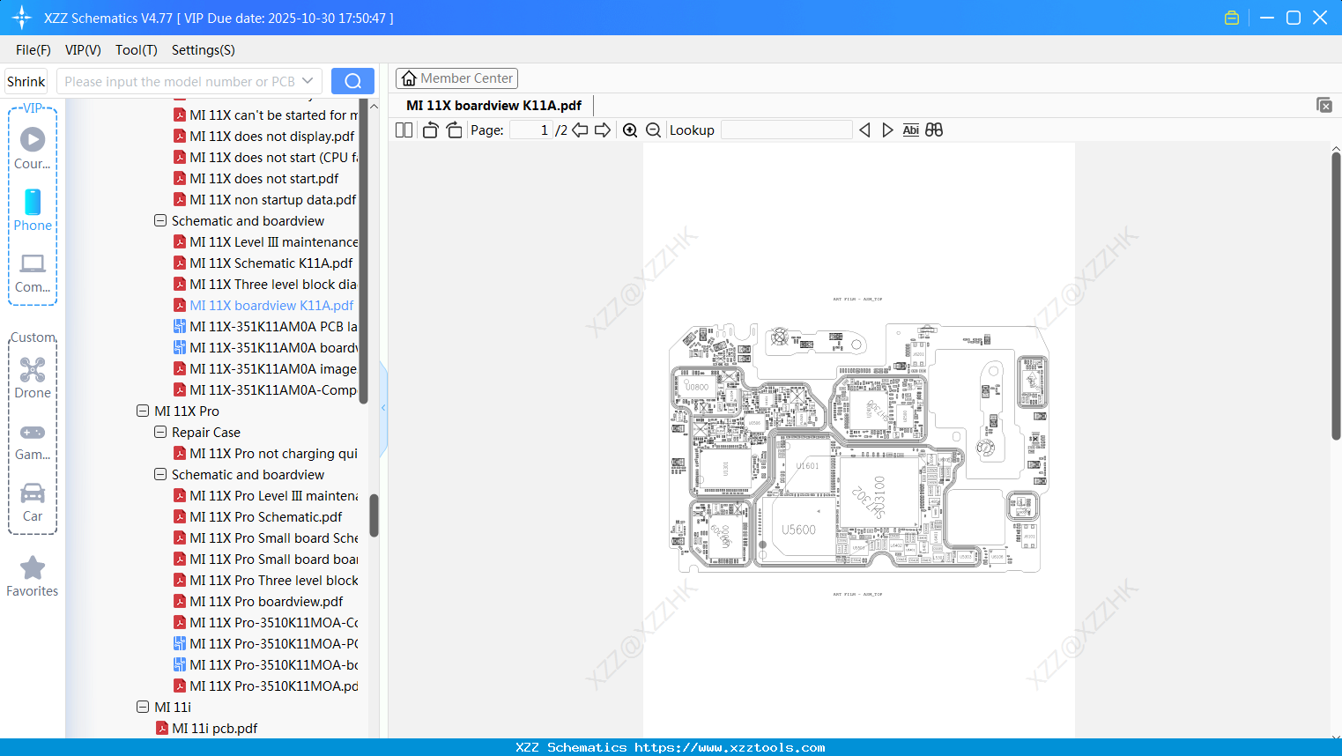Open the Tool(T) menu
The image size is (1342, 756).
[x=136, y=50]
